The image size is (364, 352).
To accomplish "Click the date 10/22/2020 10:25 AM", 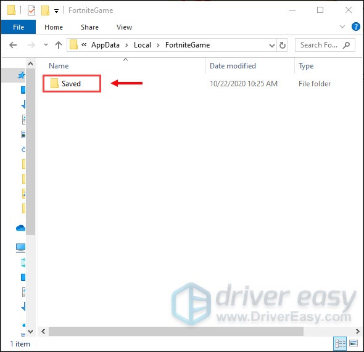I will pos(244,83).
